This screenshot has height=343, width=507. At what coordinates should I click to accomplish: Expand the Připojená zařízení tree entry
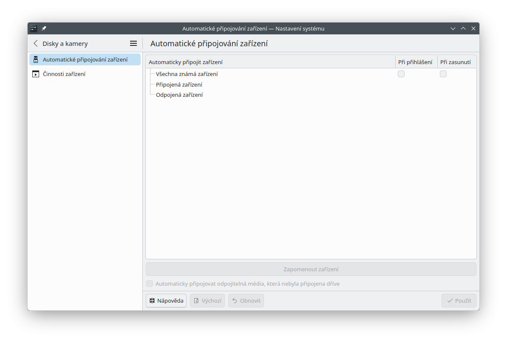[179, 84]
